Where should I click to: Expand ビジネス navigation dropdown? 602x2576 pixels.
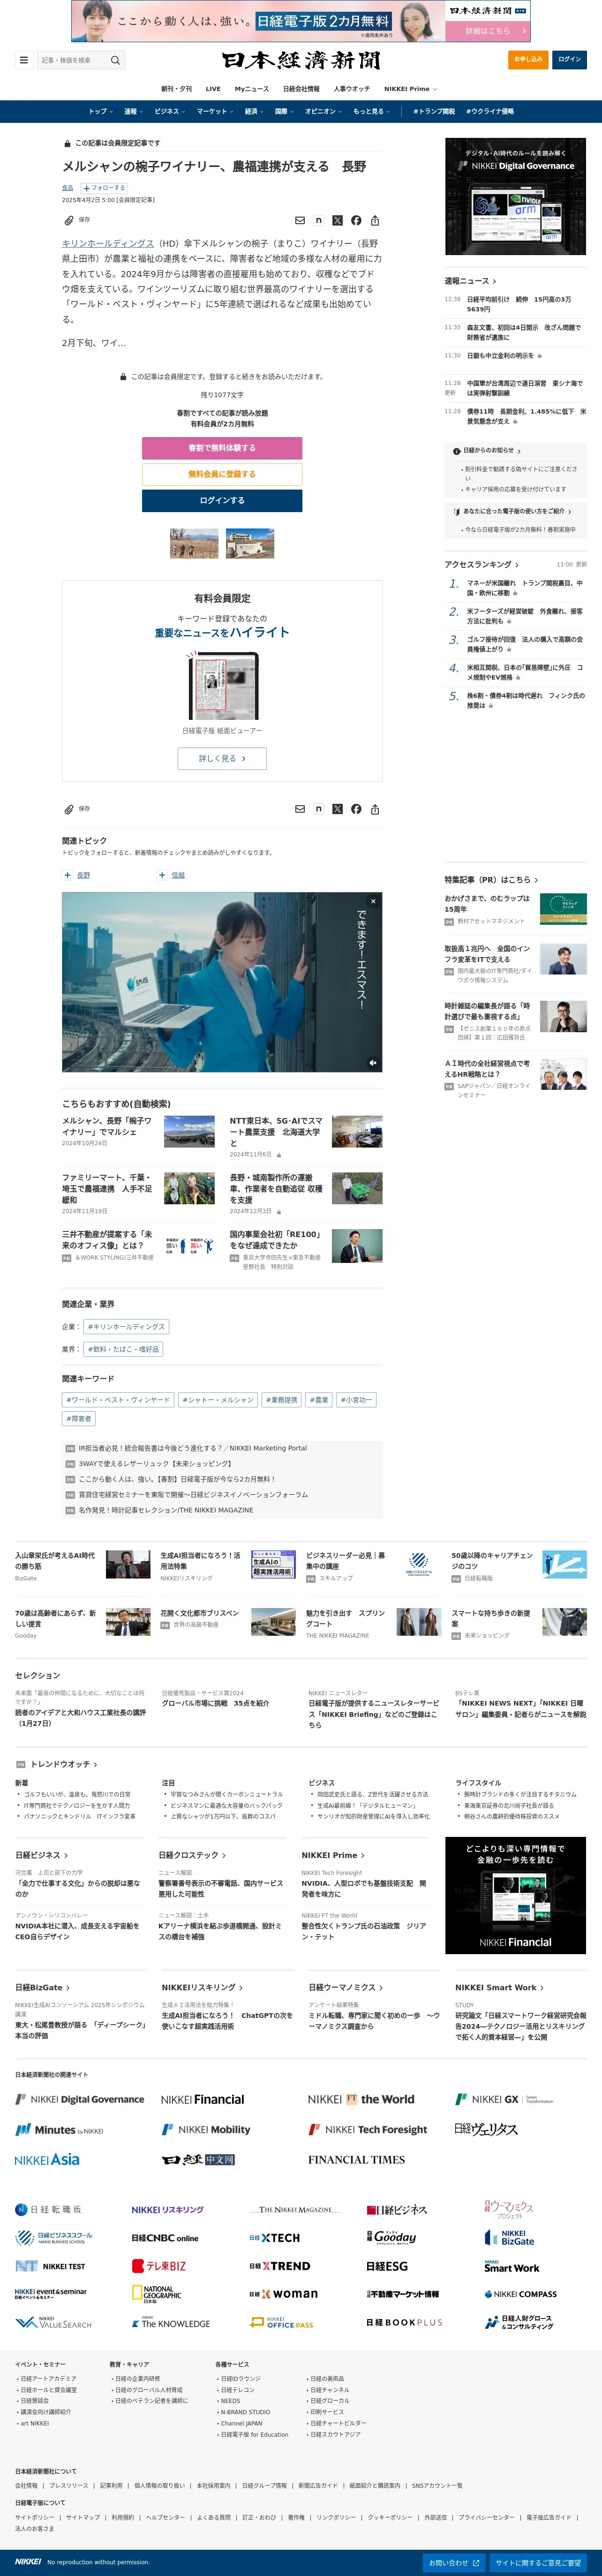(x=170, y=111)
